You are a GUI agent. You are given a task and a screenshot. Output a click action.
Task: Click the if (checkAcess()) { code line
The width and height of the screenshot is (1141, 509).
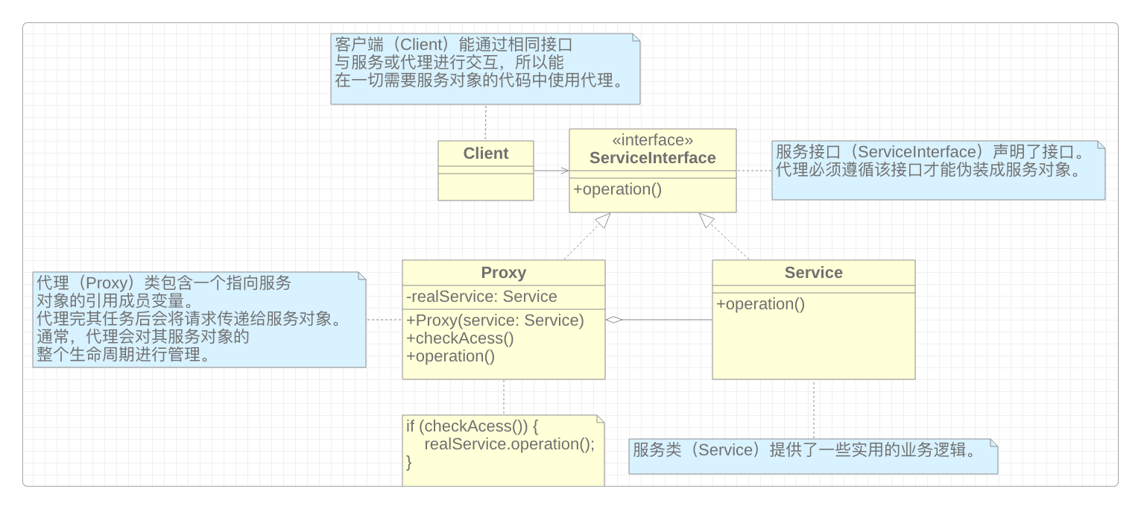pyautogui.click(x=472, y=426)
